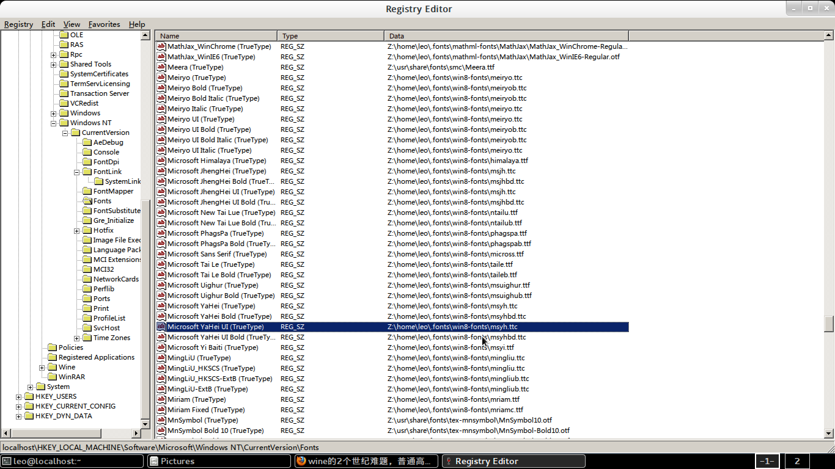
Task: Click string icon for Microsoft Yi Baiti
Action: (161, 347)
